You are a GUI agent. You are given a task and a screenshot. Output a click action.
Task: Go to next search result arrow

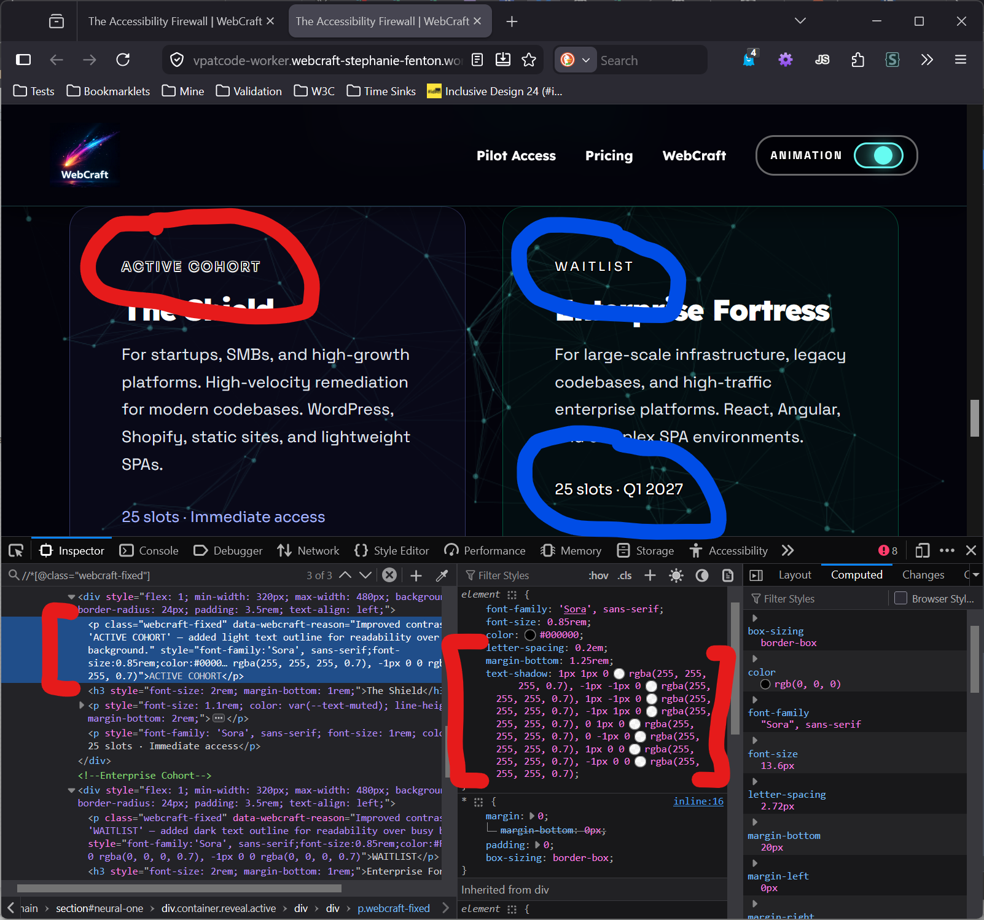[365, 575]
